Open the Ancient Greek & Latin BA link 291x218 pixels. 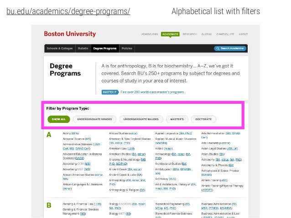140,175
